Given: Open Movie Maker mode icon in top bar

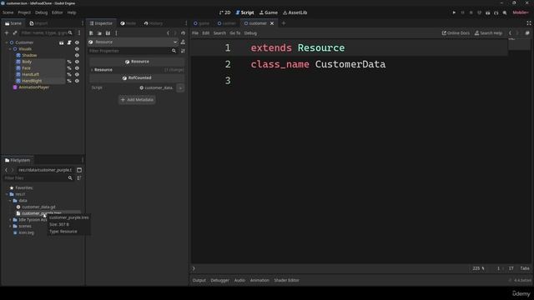Looking at the screenshot, I should (505, 12).
